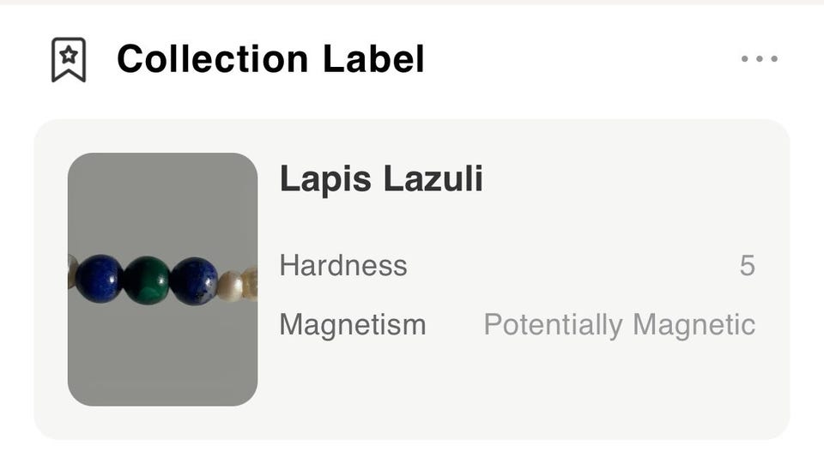The width and height of the screenshot is (824, 452).
Task: Click the Hardness property label
Action: click(343, 265)
